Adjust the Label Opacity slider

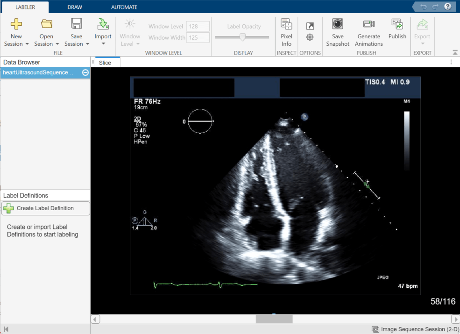point(242,36)
